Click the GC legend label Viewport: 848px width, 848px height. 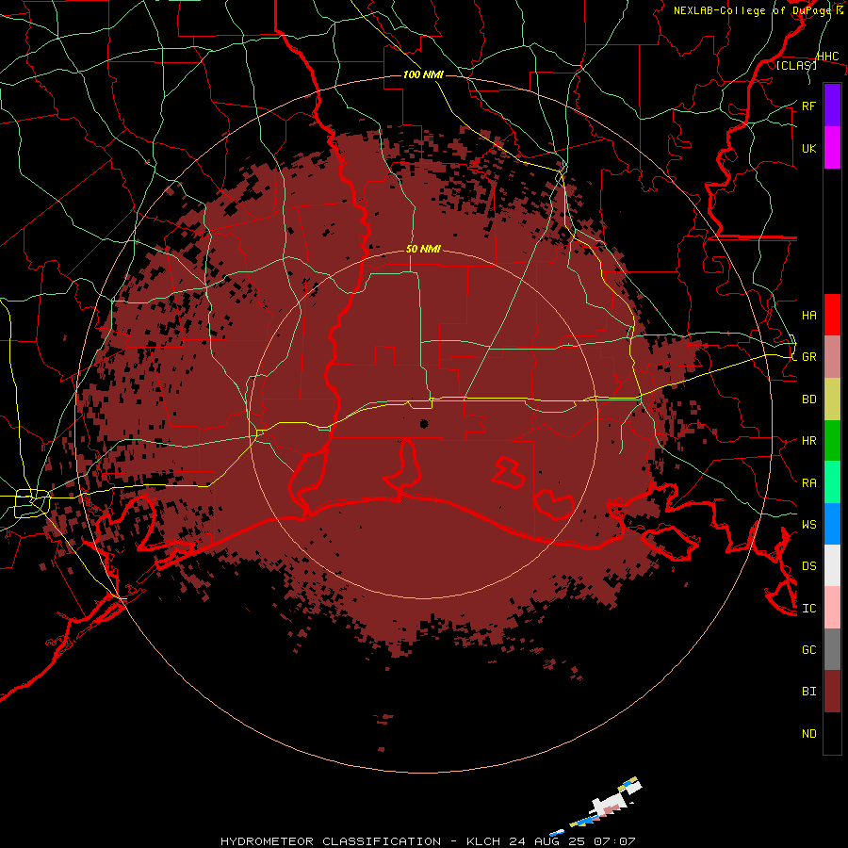click(808, 650)
